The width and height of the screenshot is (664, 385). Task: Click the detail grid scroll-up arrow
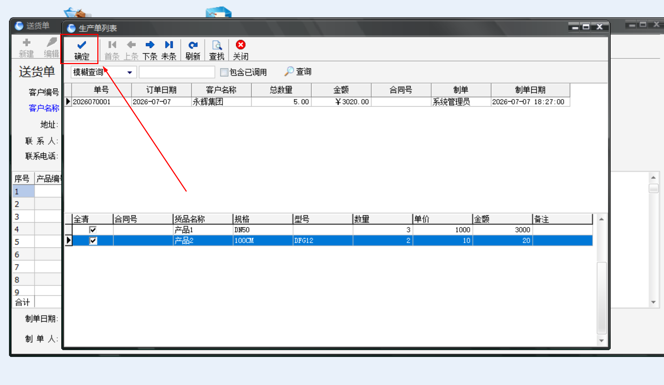click(601, 219)
